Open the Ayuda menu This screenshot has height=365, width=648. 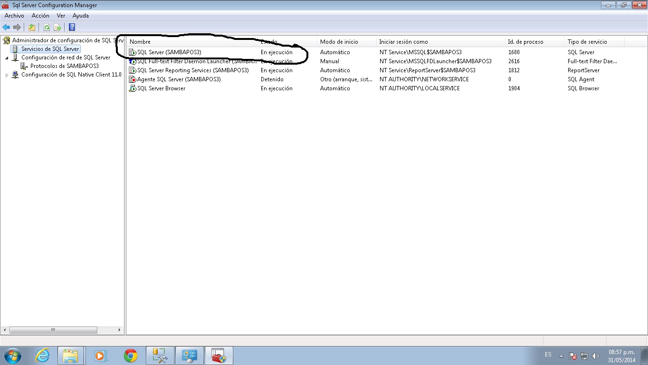point(80,16)
